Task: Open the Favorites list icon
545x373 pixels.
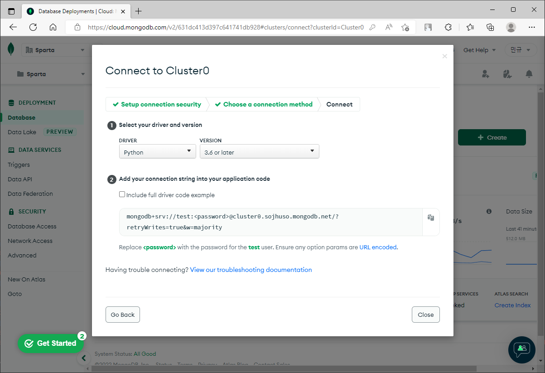Action: 470,27
